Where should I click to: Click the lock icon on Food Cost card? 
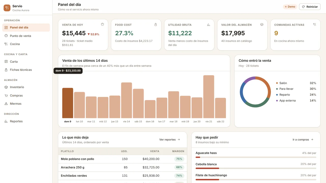156,25
